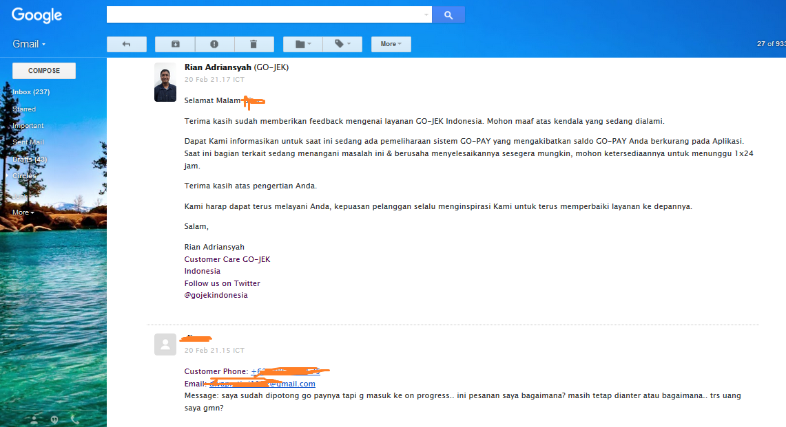Open the Sent Mail folder
The image size is (786, 427).
(x=28, y=142)
